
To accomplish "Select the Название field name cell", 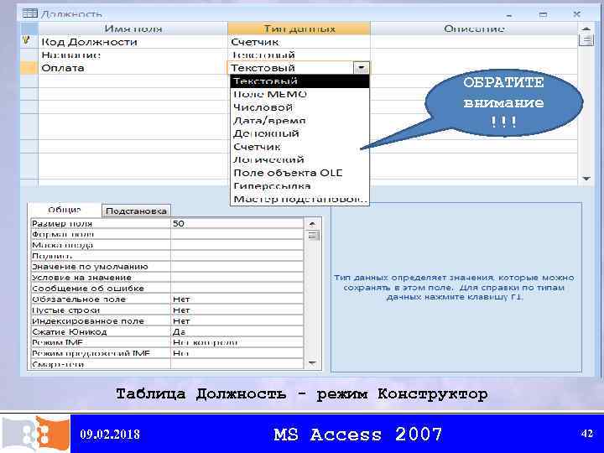I will pos(133,55).
